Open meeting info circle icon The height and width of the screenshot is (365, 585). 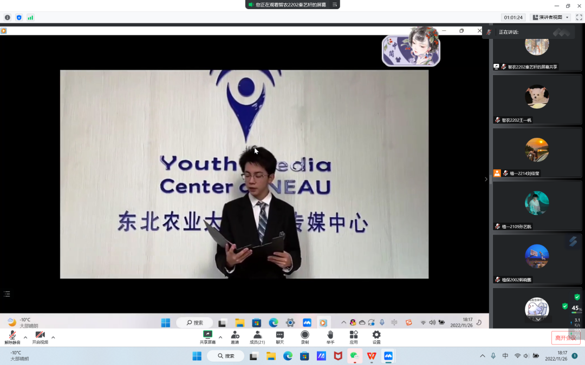pos(8,17)
